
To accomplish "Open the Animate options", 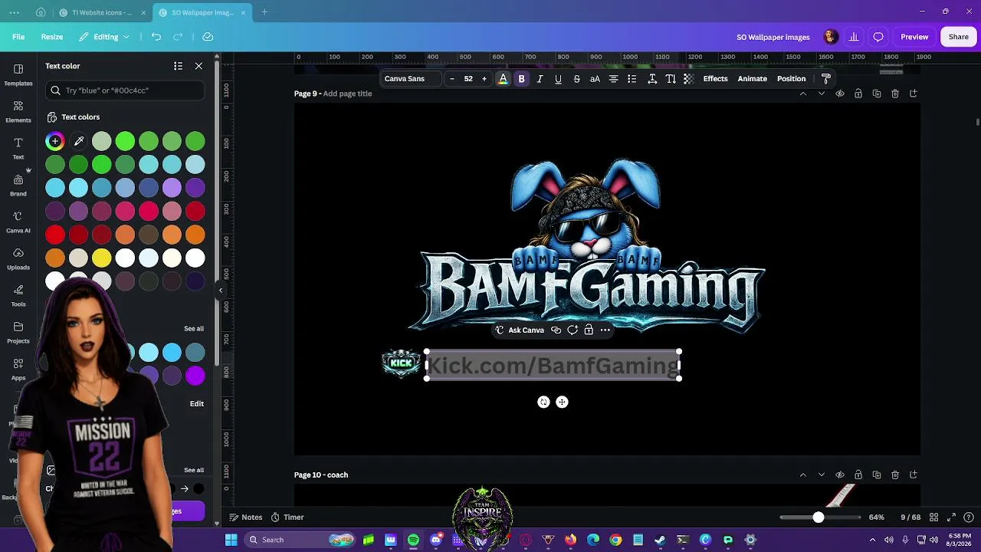I will coord(752,79).
